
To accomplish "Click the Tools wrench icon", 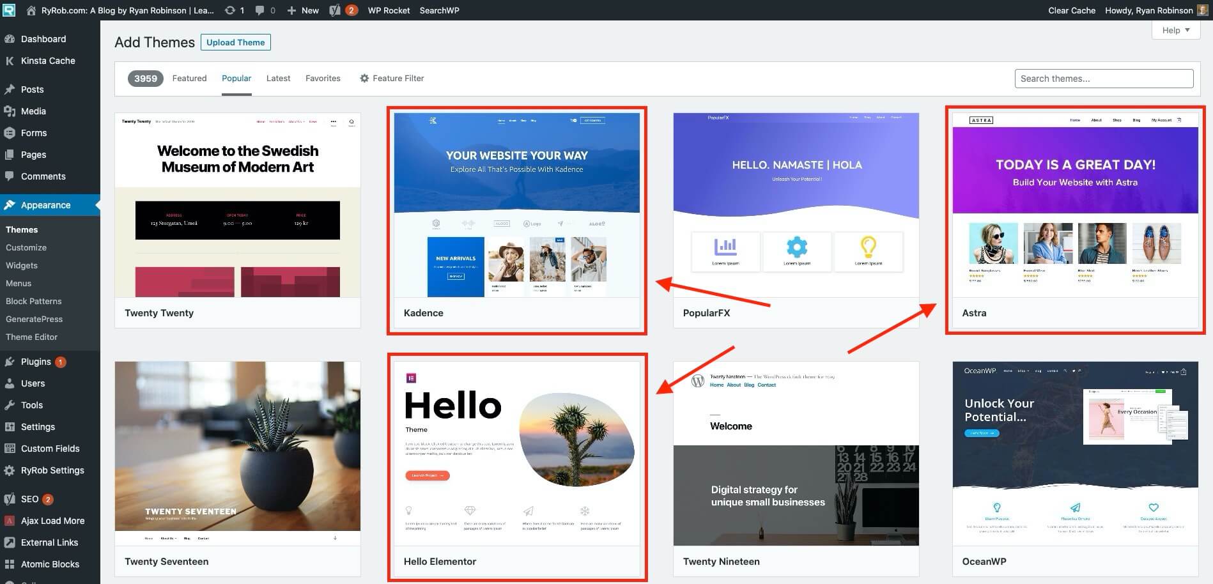I will coord(10,405).
